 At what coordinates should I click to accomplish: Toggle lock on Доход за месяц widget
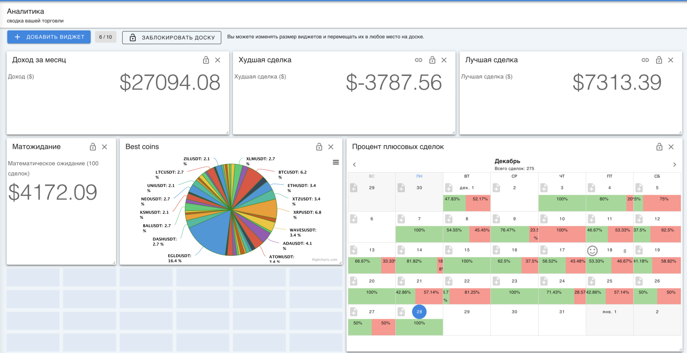coord(206,60)
